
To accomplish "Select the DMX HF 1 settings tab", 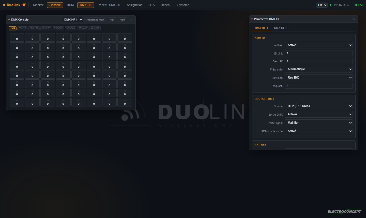I will pos(261,28).
